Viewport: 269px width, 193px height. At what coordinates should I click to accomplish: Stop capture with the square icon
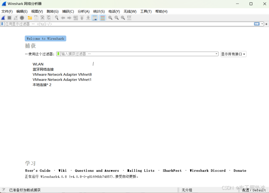(10, 18)
